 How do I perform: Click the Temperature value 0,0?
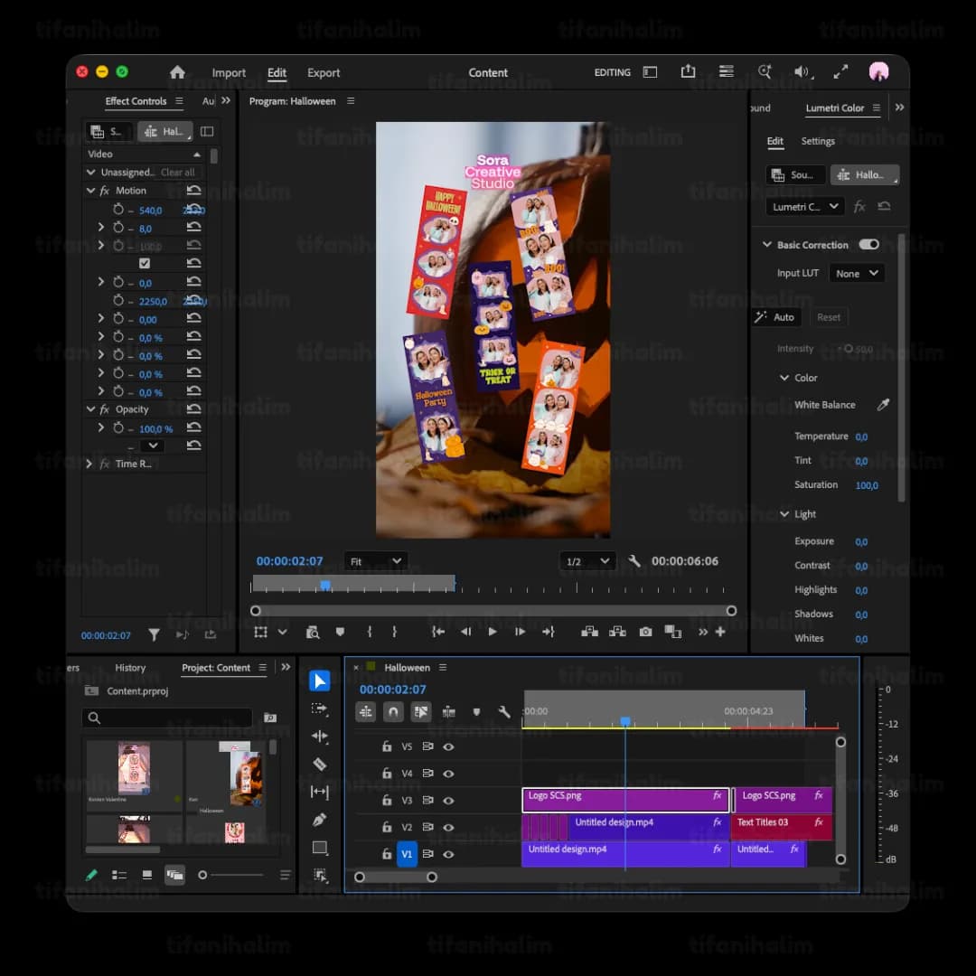coord(861,437)
